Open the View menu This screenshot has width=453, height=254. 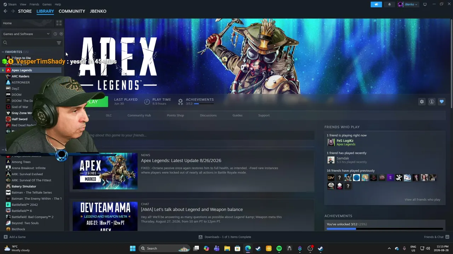(x=23, y=4)
